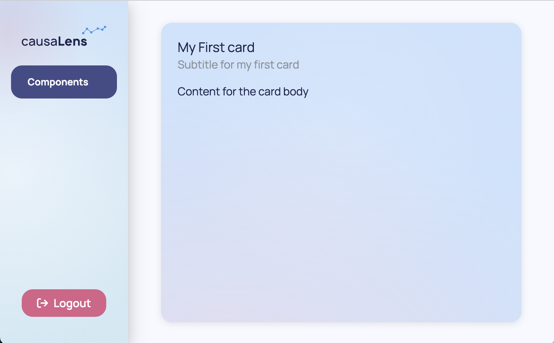Click the "causa" part of the logo
Image resolution: width=554 pixels, height=343 pixels.
39,42
